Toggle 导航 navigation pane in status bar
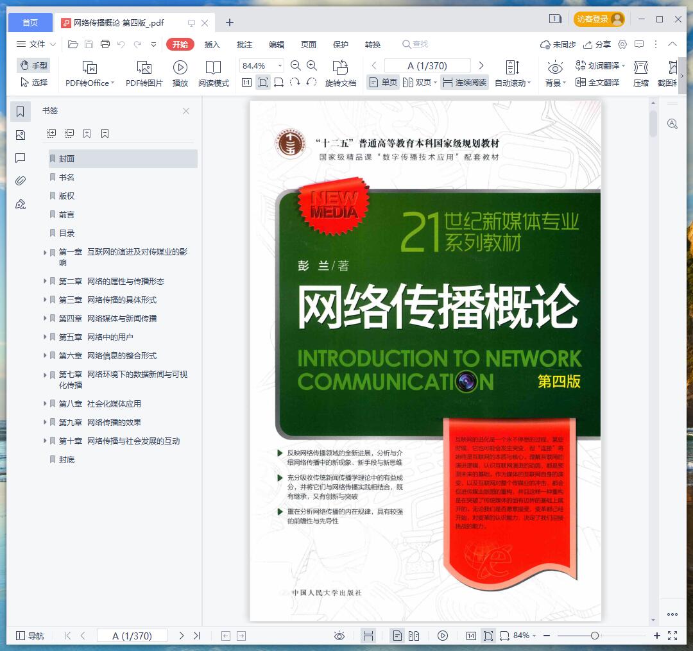693x651 pixels. [x=30, y=636]
